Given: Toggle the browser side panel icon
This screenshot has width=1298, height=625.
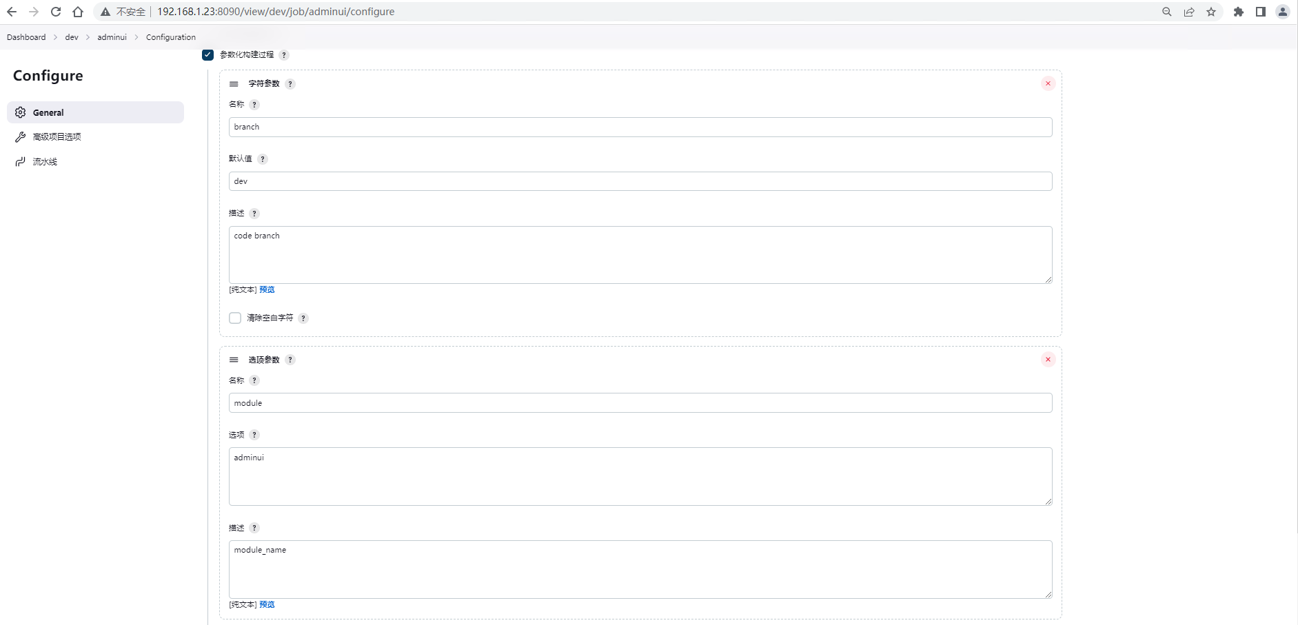Looking at the screenshot, I should click(1261, 12).
